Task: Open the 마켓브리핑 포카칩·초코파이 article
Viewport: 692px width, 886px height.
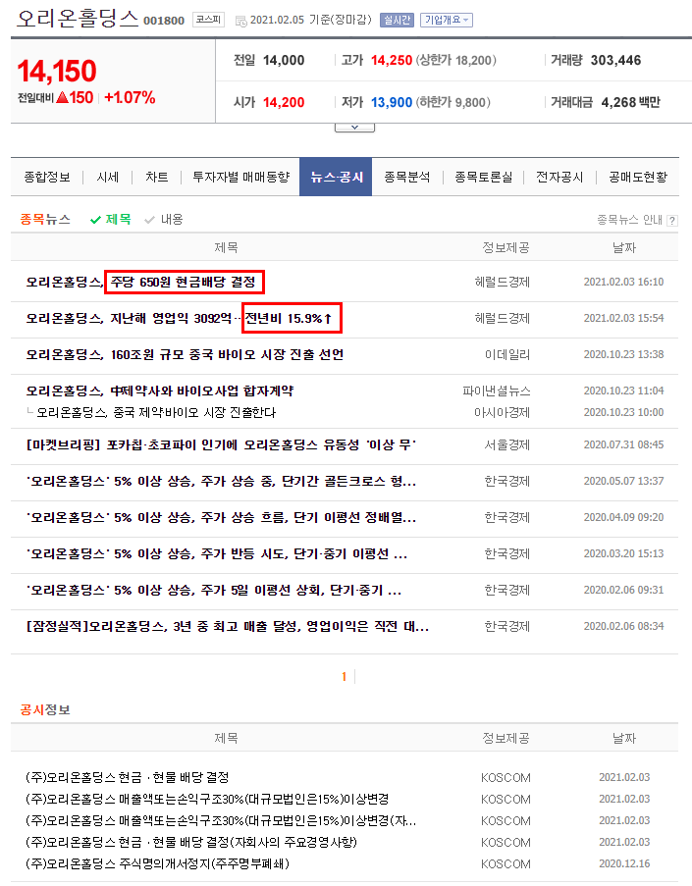Action: click(221, 445)
